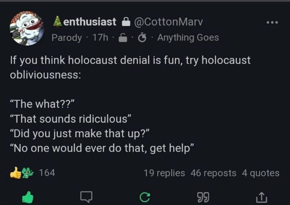Select the Anything Goes label

[x=188, y=37]
